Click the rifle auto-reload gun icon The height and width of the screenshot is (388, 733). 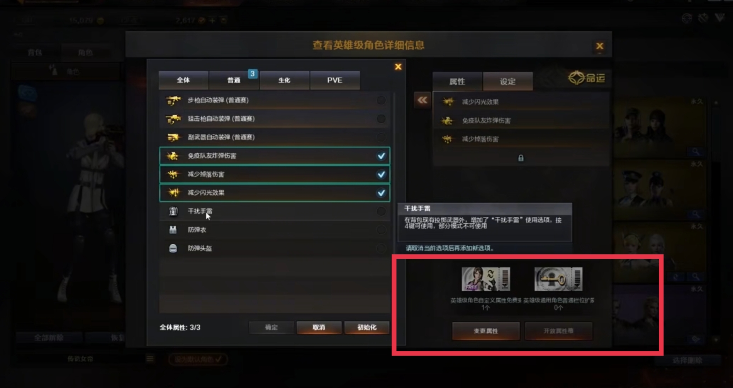[x=173, y=100]
